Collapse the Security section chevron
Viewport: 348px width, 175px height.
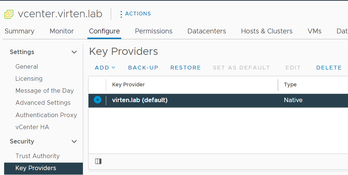[74, 141]
